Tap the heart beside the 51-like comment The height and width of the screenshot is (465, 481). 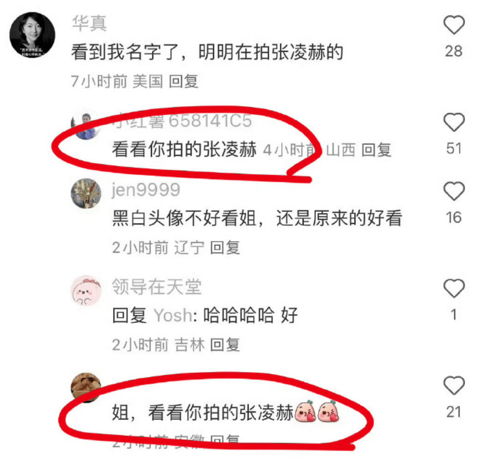click(x=454, y=122)
